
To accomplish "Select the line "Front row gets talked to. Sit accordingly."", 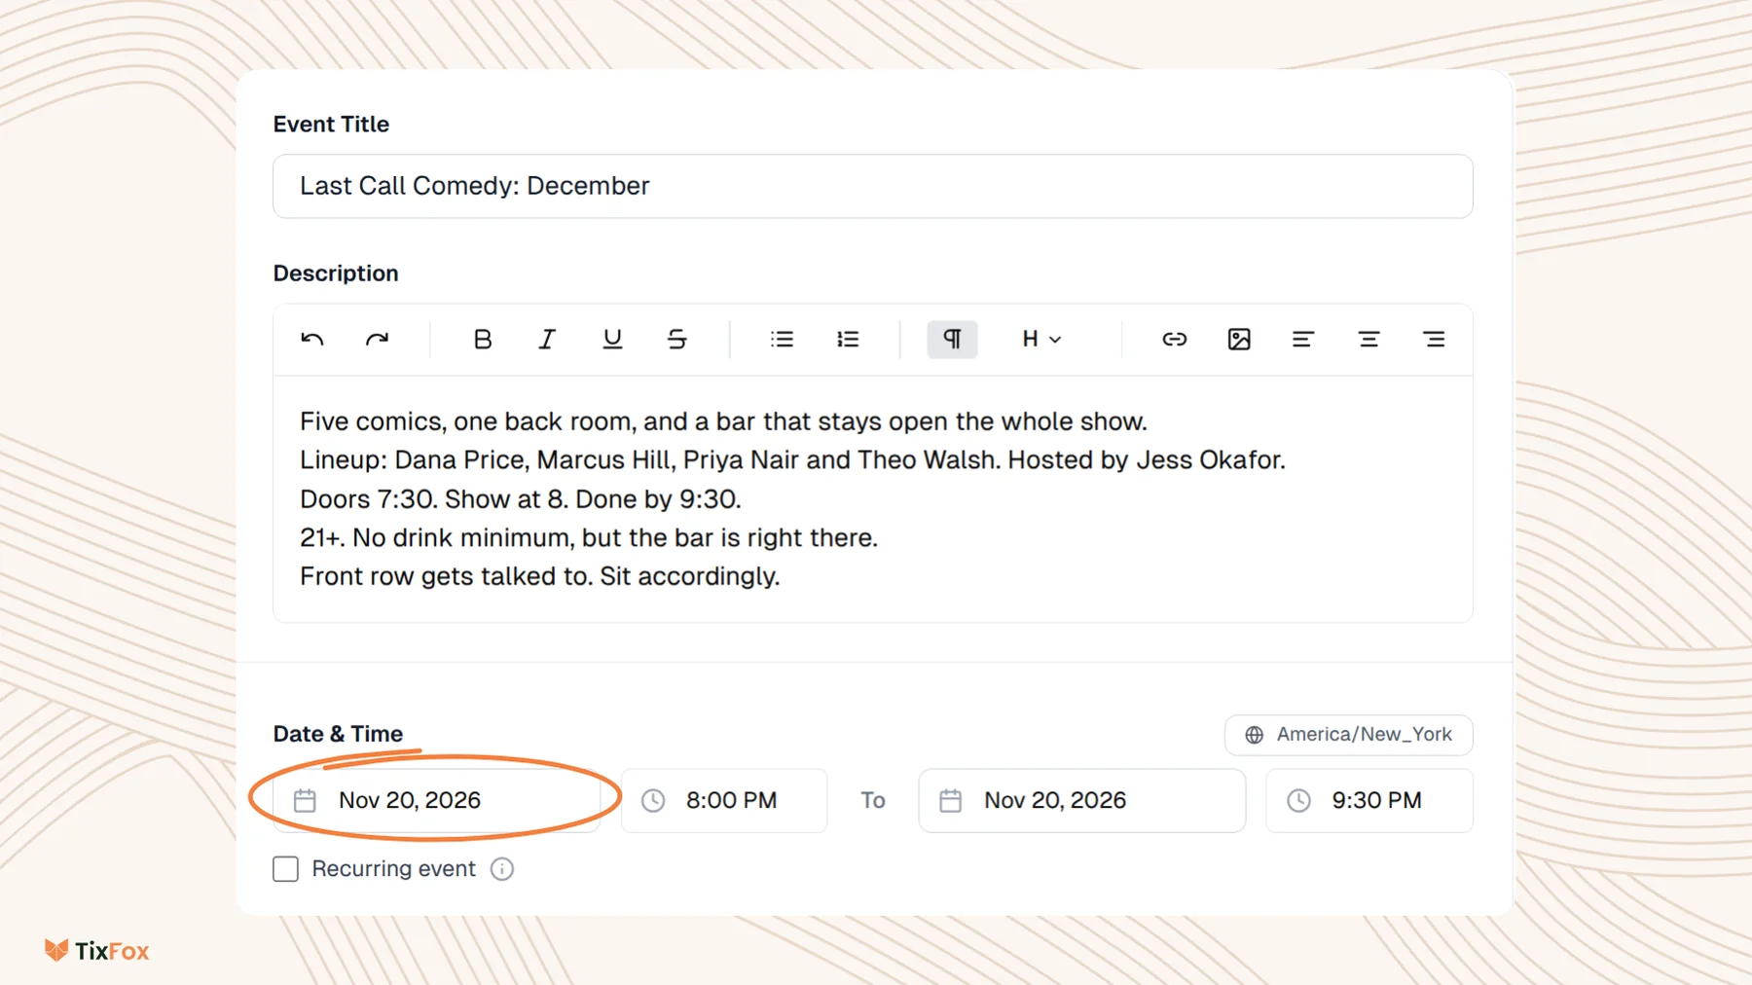I will tap(540, 576).
